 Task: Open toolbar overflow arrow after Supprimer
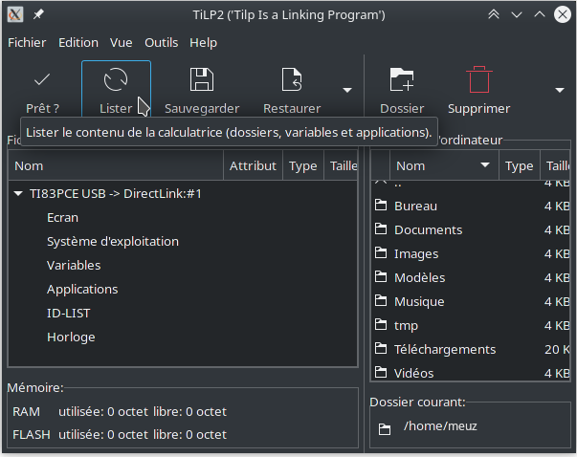[x=560, y=90]
